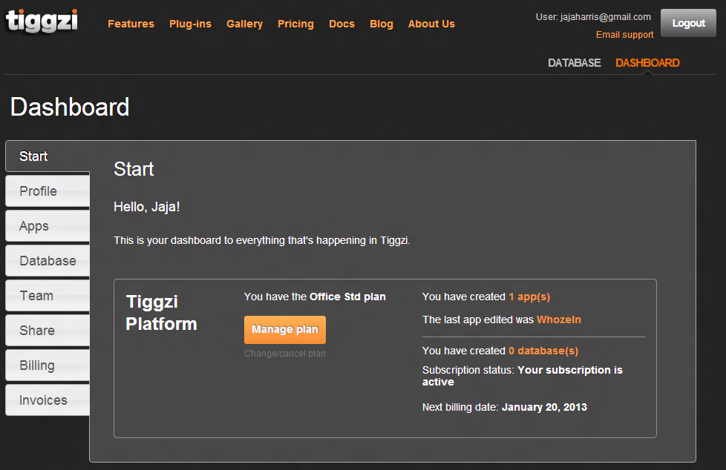Open the Profile sidebar tab
726x470 pixels.
tap(39, 191)
